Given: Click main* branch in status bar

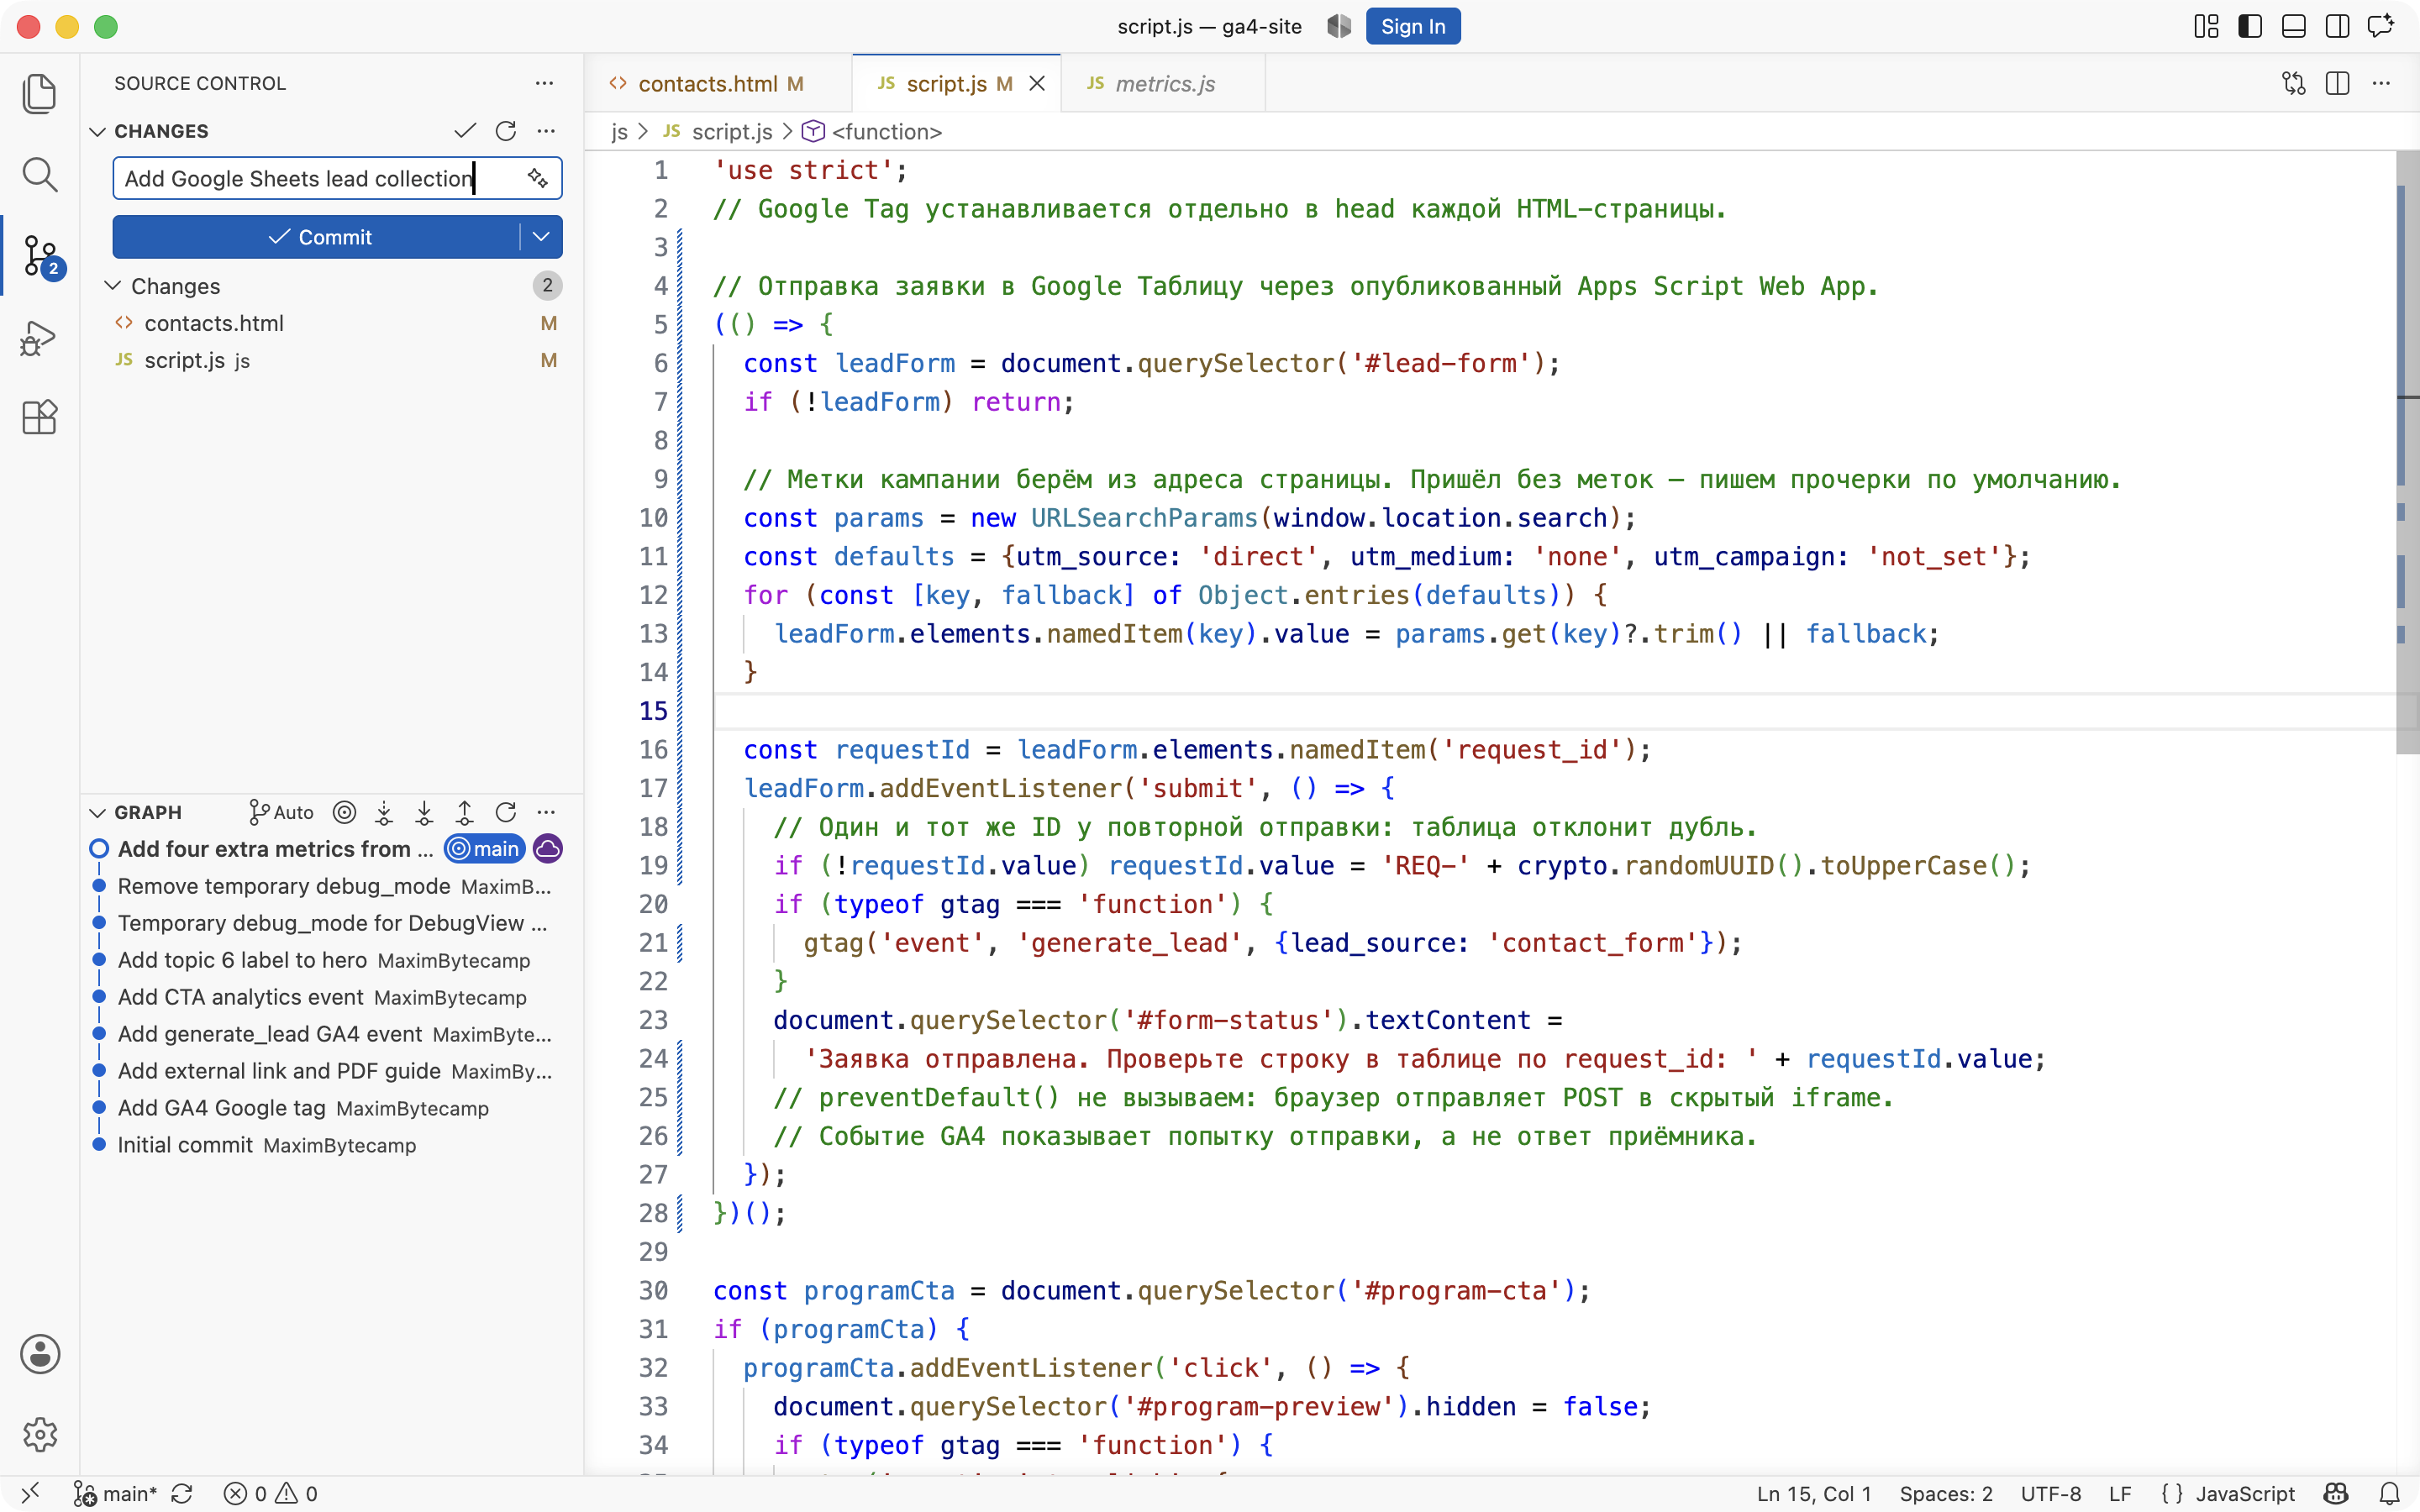Looking at the screenshot, I should click(116, 1493).
